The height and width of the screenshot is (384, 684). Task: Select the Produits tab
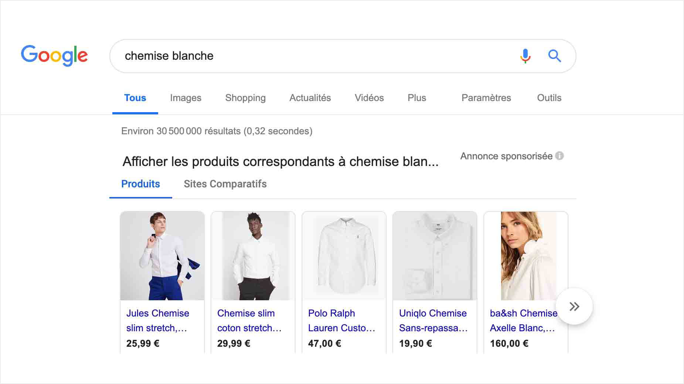pyautogui.click(x=140, y=184)
